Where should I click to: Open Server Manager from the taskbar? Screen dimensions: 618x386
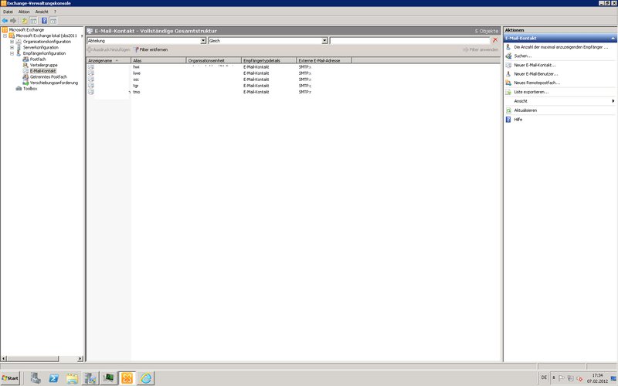36,378
